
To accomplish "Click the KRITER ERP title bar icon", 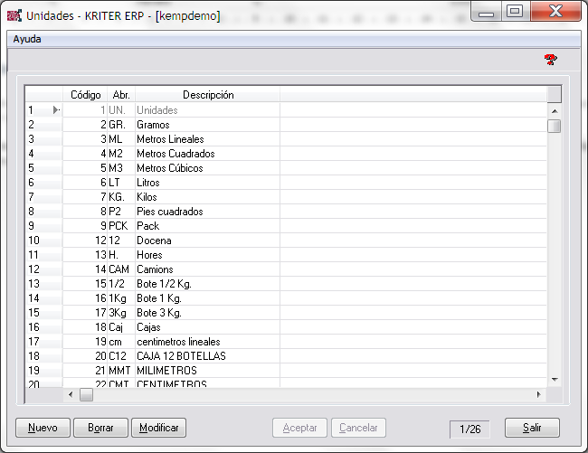I will pos(14,15).
